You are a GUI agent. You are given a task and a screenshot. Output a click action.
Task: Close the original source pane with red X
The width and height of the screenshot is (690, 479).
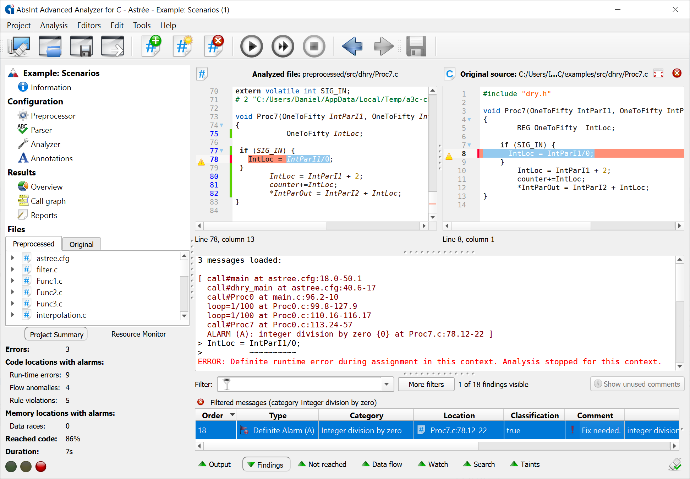pos(677,73)
